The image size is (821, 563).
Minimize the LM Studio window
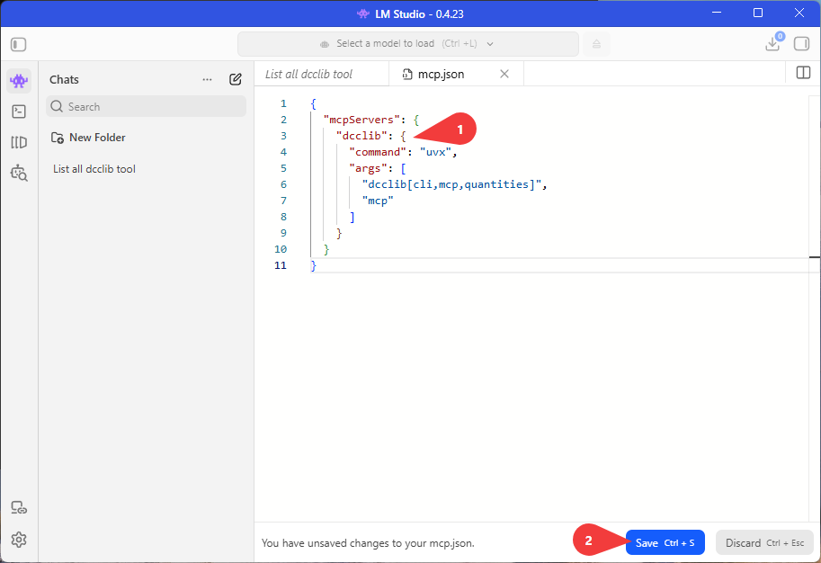717,13
